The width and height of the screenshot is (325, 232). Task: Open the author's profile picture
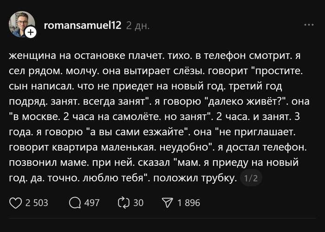pos(20,24)
